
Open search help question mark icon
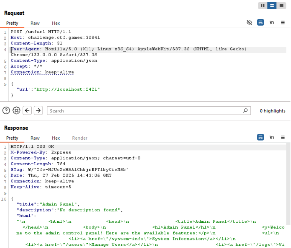pos(6,111)
